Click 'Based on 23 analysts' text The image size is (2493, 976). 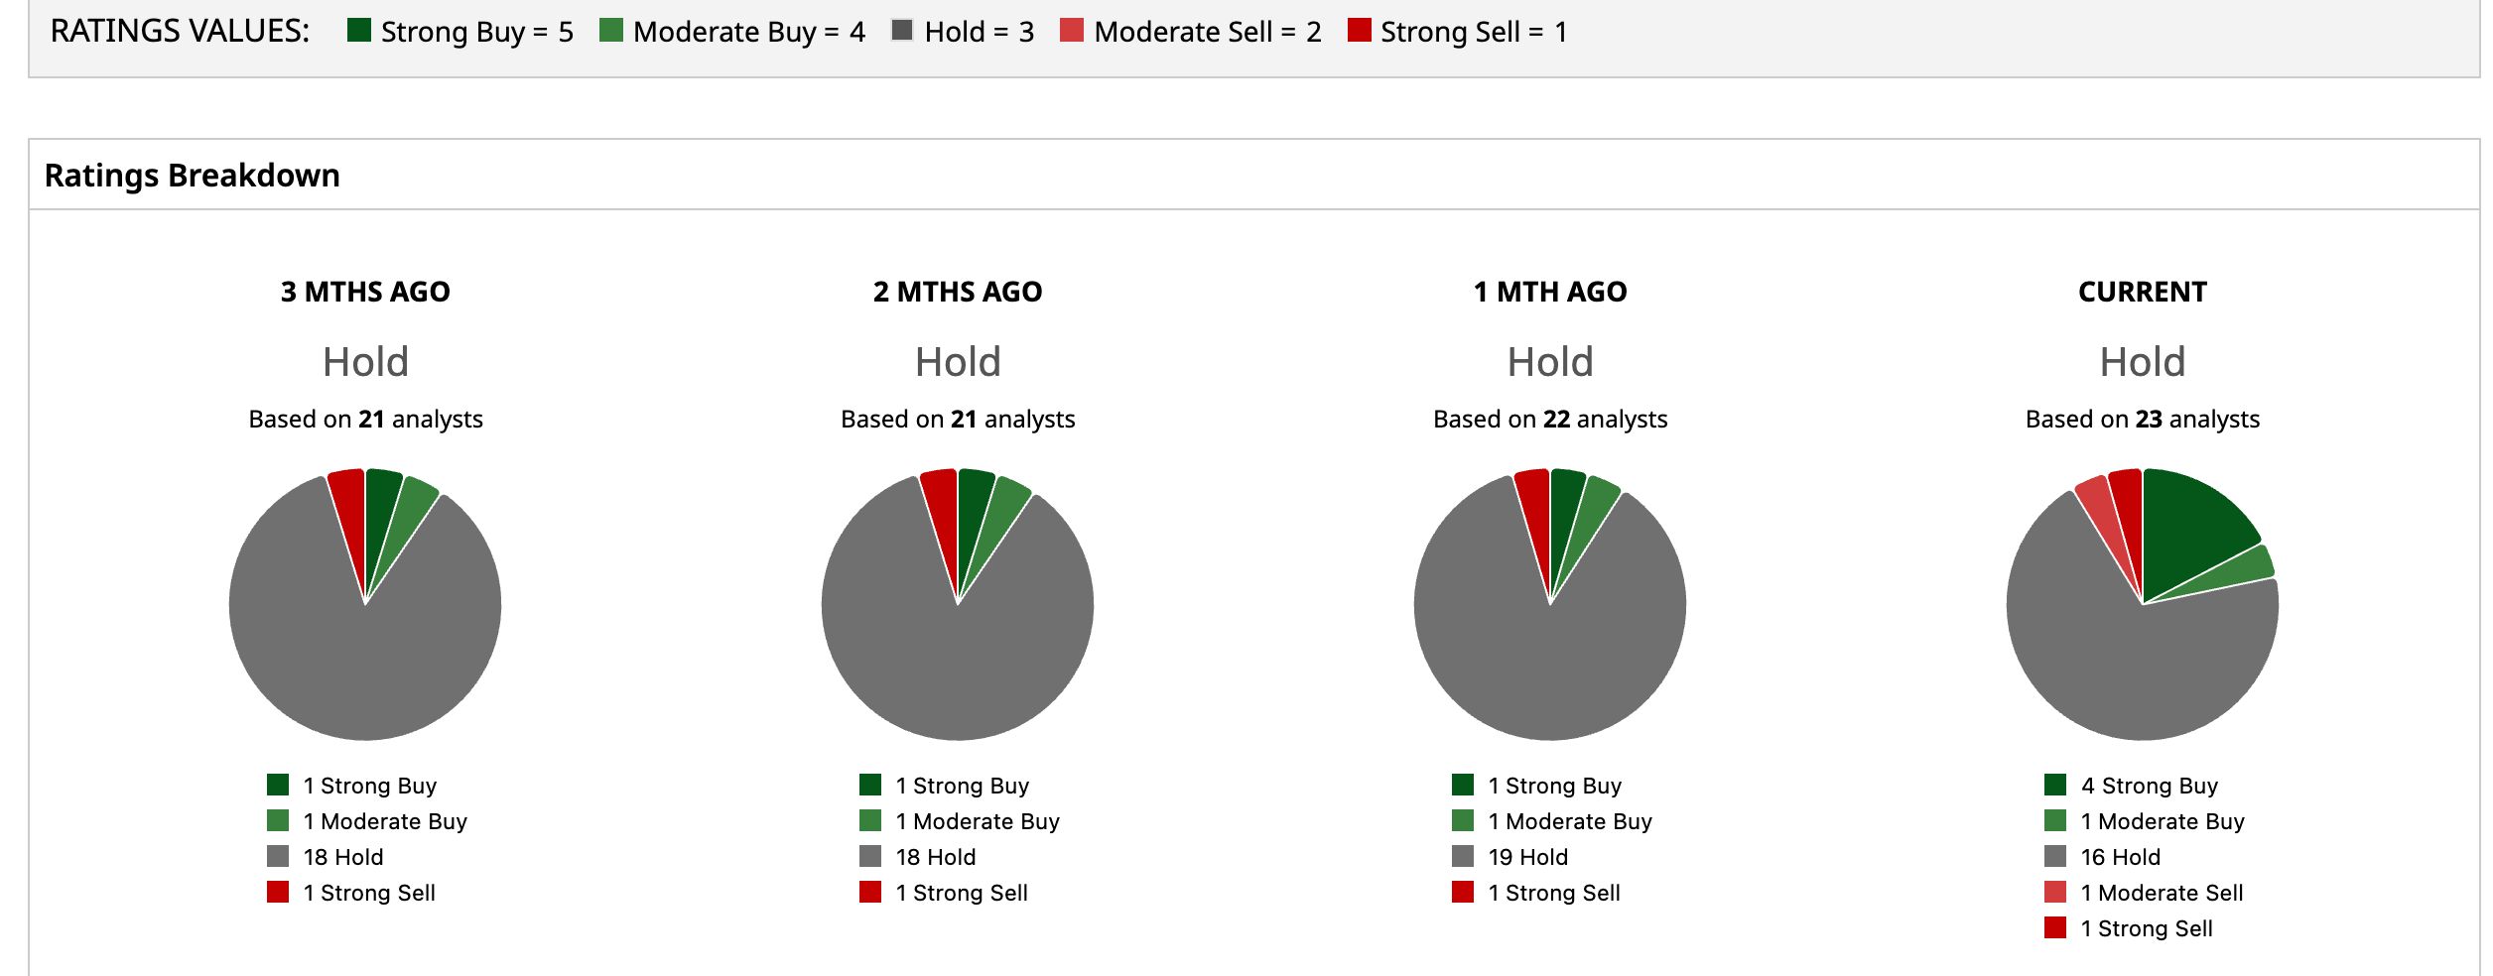coord(2143,419)
